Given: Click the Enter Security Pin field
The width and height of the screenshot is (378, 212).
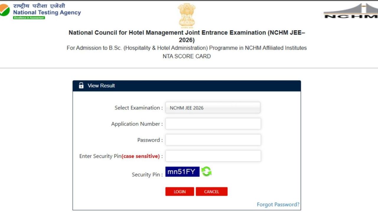Looking at the screenshot, I should (x=213, y=156).
